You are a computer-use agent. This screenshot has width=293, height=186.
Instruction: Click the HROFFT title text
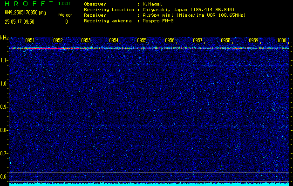(x=29, y=4)
